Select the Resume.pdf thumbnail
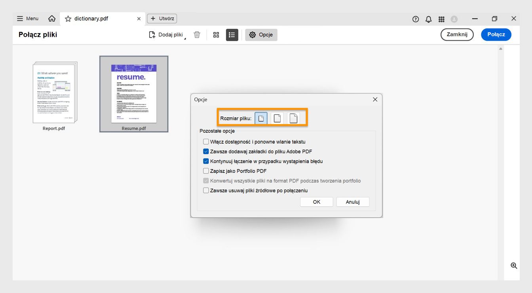This screenshot has width=532, height=293. click(x=134, y=94)
